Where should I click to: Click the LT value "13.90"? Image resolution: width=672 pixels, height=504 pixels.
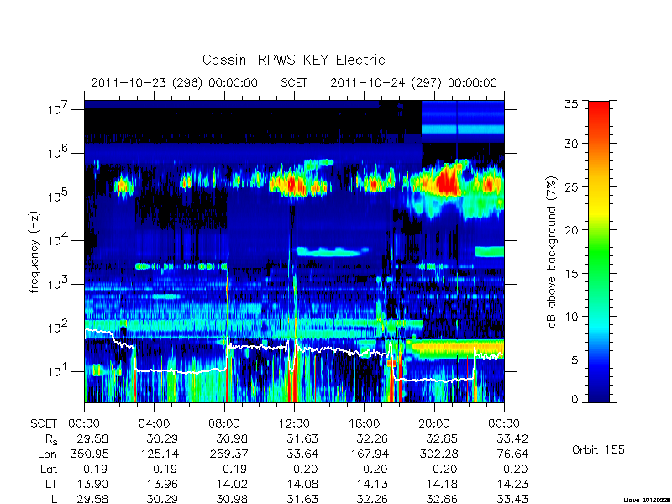tap(92, 485)
